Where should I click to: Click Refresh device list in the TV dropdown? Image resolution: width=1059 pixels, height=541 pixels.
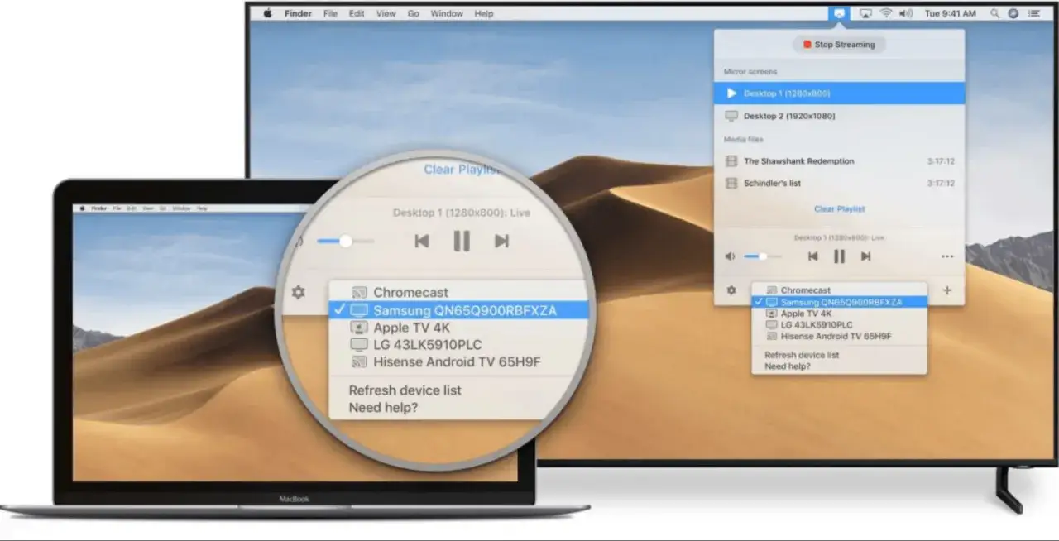(802, 355)
